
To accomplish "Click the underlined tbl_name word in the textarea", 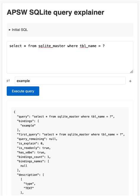I will point(88,46).
